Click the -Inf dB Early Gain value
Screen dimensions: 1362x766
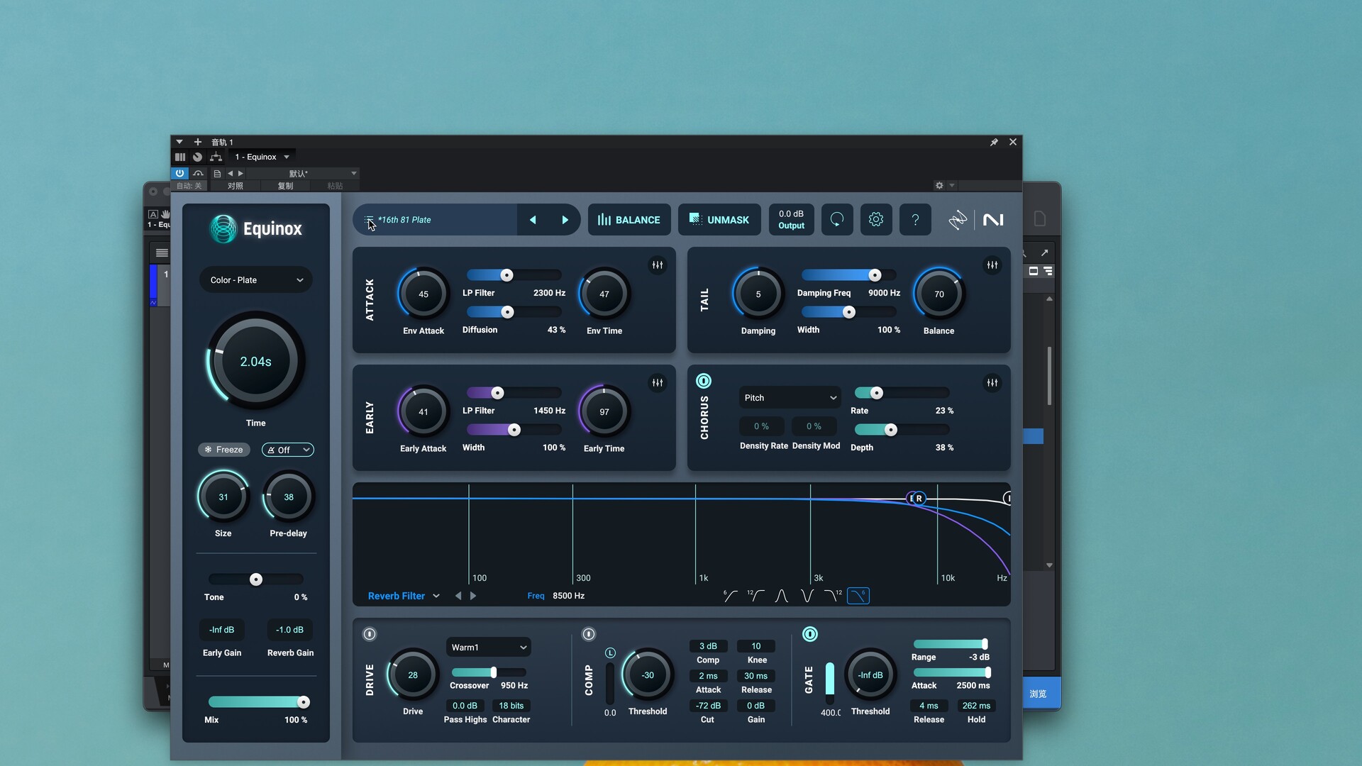coord(221,630)
